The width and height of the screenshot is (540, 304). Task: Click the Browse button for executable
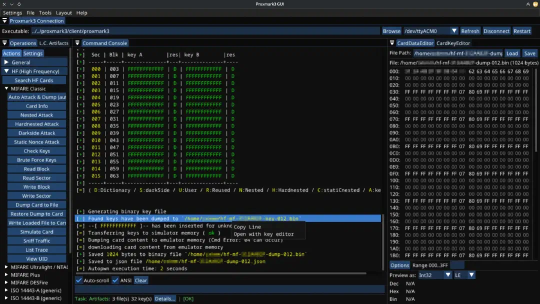(x=391, y=31)
